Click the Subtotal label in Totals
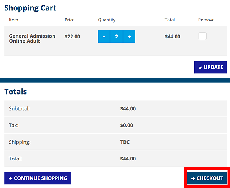230x188 pixels. pos(19,109)
